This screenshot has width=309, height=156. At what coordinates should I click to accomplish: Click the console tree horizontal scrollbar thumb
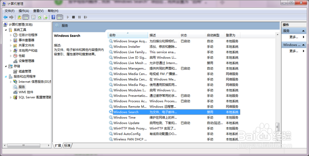[x=24, y=145]
